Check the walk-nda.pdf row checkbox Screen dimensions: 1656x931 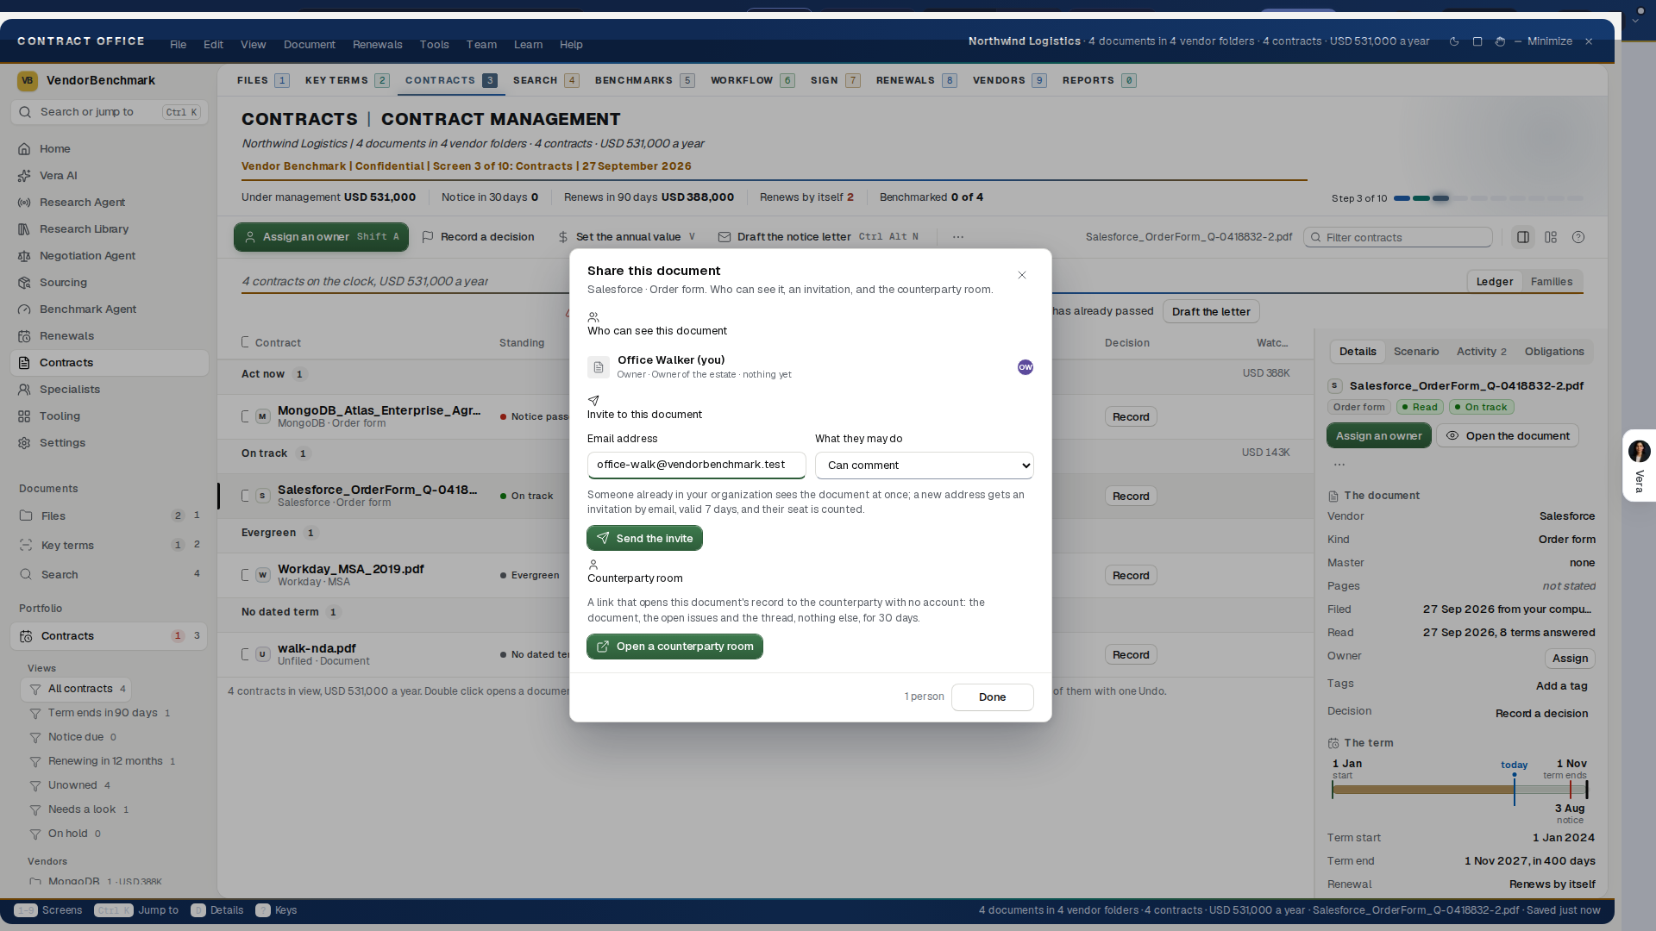246,654
